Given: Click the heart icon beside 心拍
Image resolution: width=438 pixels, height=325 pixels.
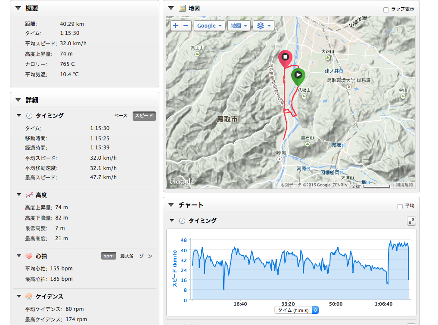Looking at the screenshot, I should 29,256.
